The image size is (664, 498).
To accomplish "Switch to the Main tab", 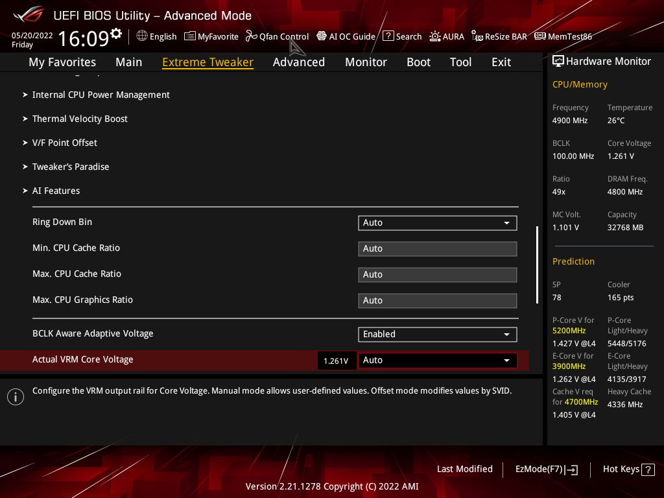I will [129, 62].
